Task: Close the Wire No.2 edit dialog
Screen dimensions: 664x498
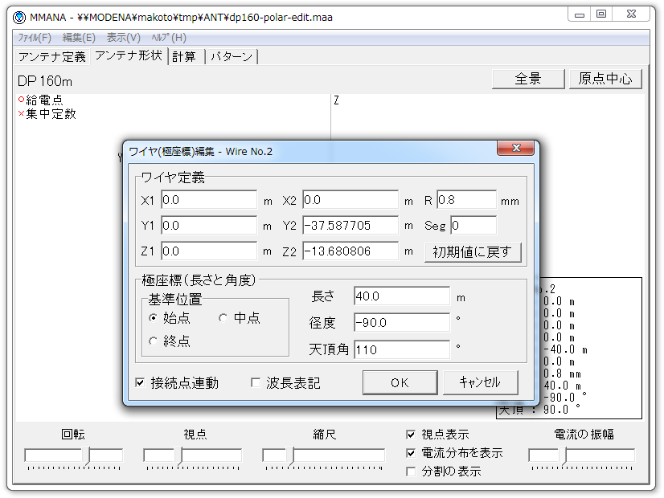Action: (516, 150)
